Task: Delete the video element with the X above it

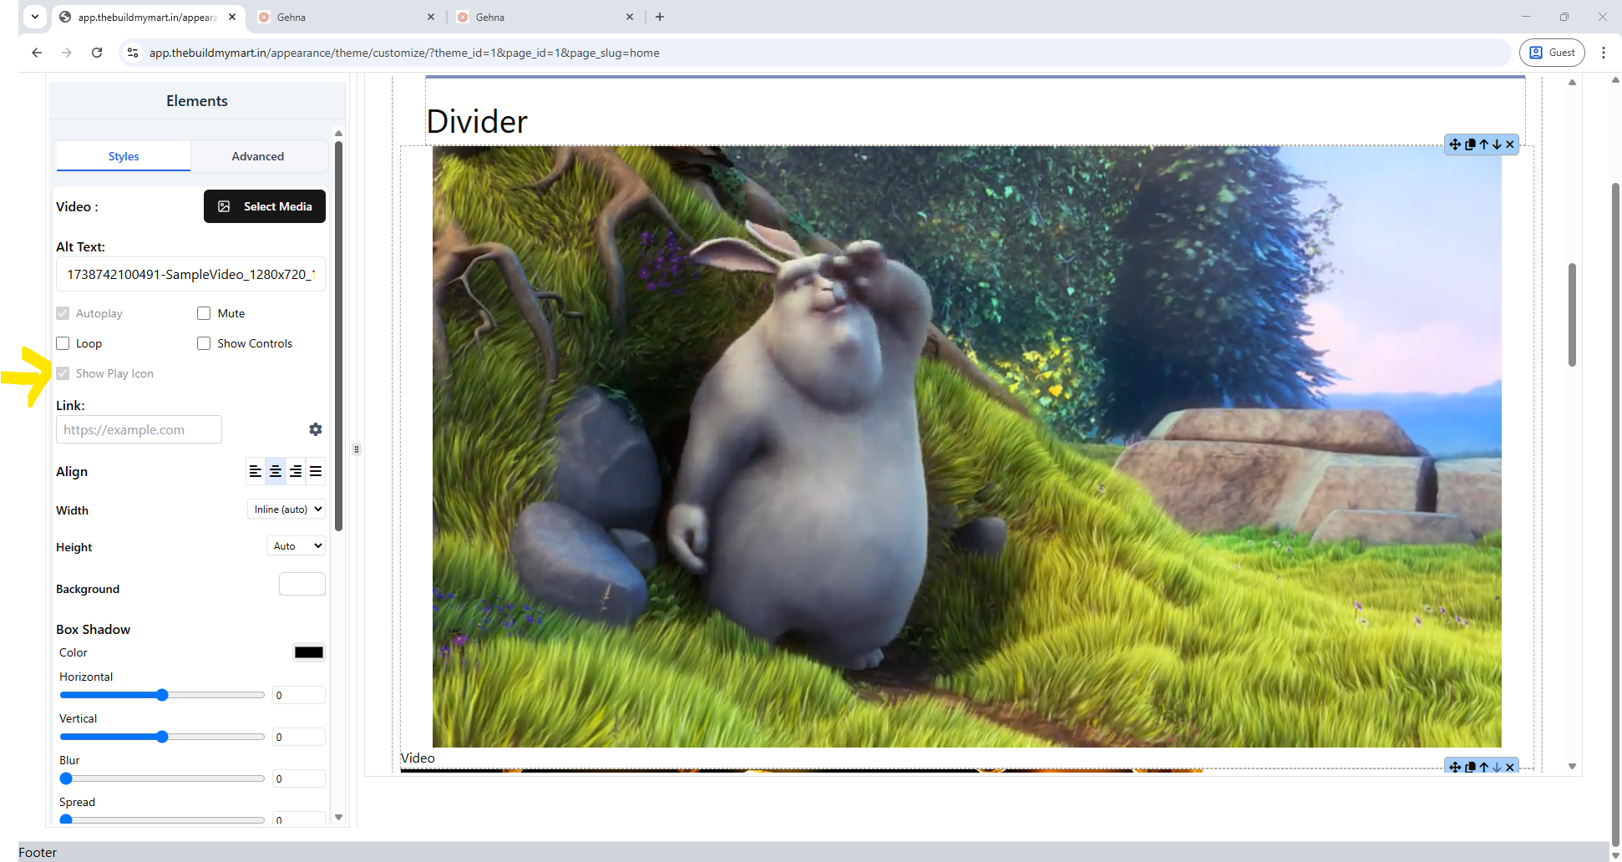Action: (x=1510, y=145)
